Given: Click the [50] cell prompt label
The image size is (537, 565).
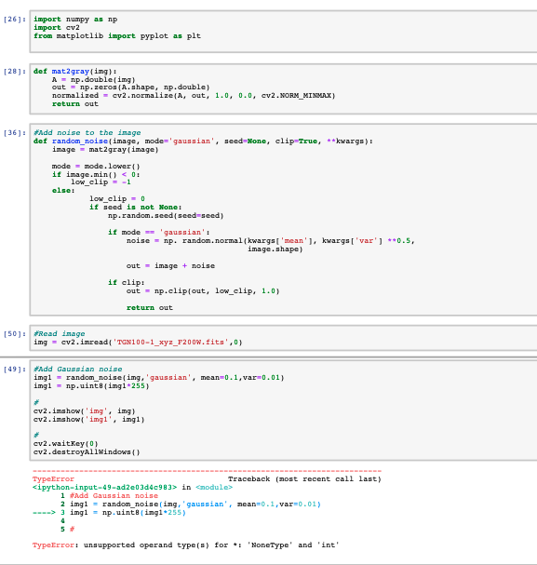Looking at the screenshot, I should click(15, 333).
